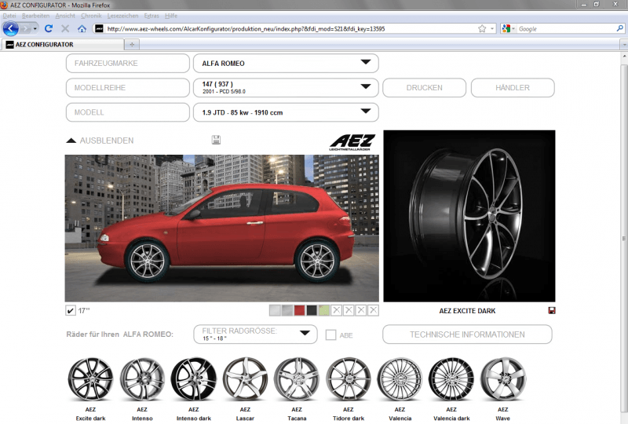
Task: Open the URL bar history dropdown
Action: tap(492, 29)
